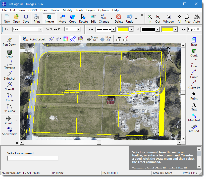Click the Select a command input field

click(x=33, y=158)
